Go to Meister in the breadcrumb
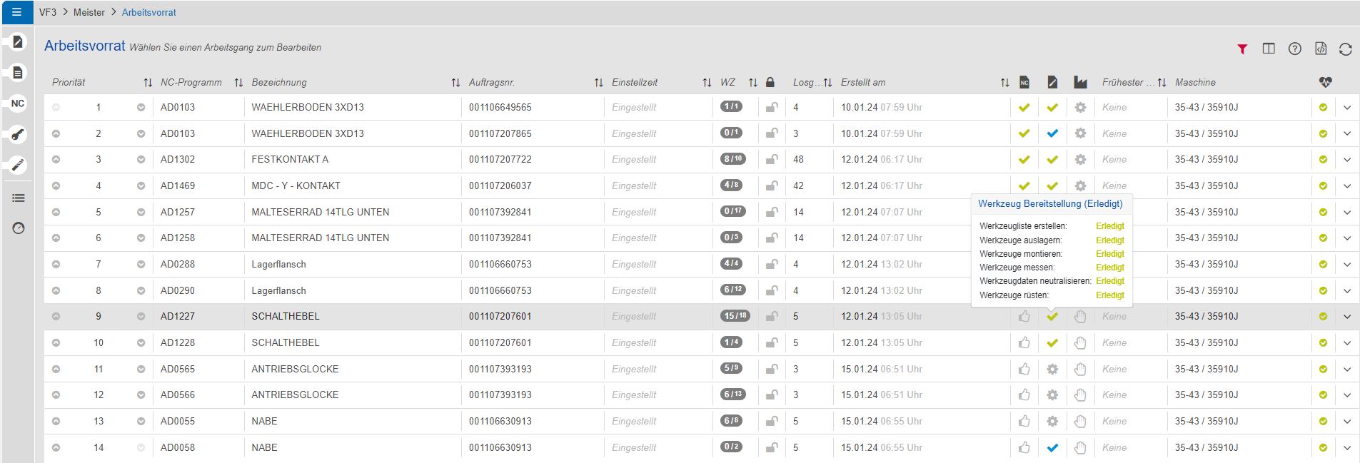 89,12
